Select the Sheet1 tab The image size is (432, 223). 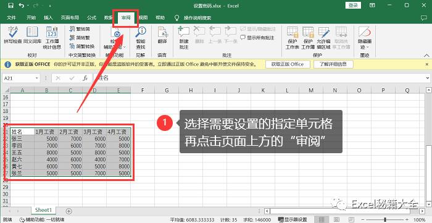click(x=44, y=210)
